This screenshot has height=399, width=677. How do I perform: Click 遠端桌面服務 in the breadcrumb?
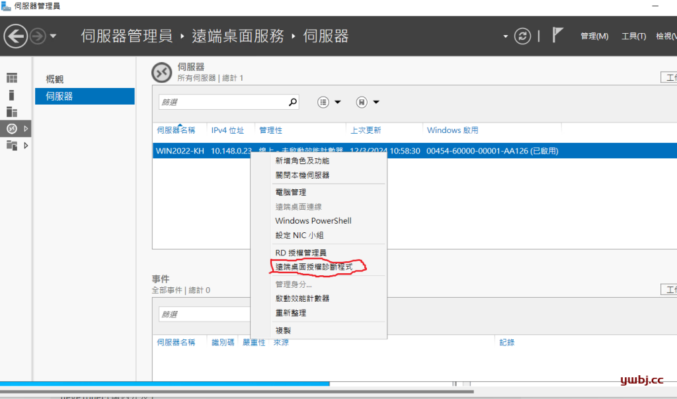(x=238, y=36)
